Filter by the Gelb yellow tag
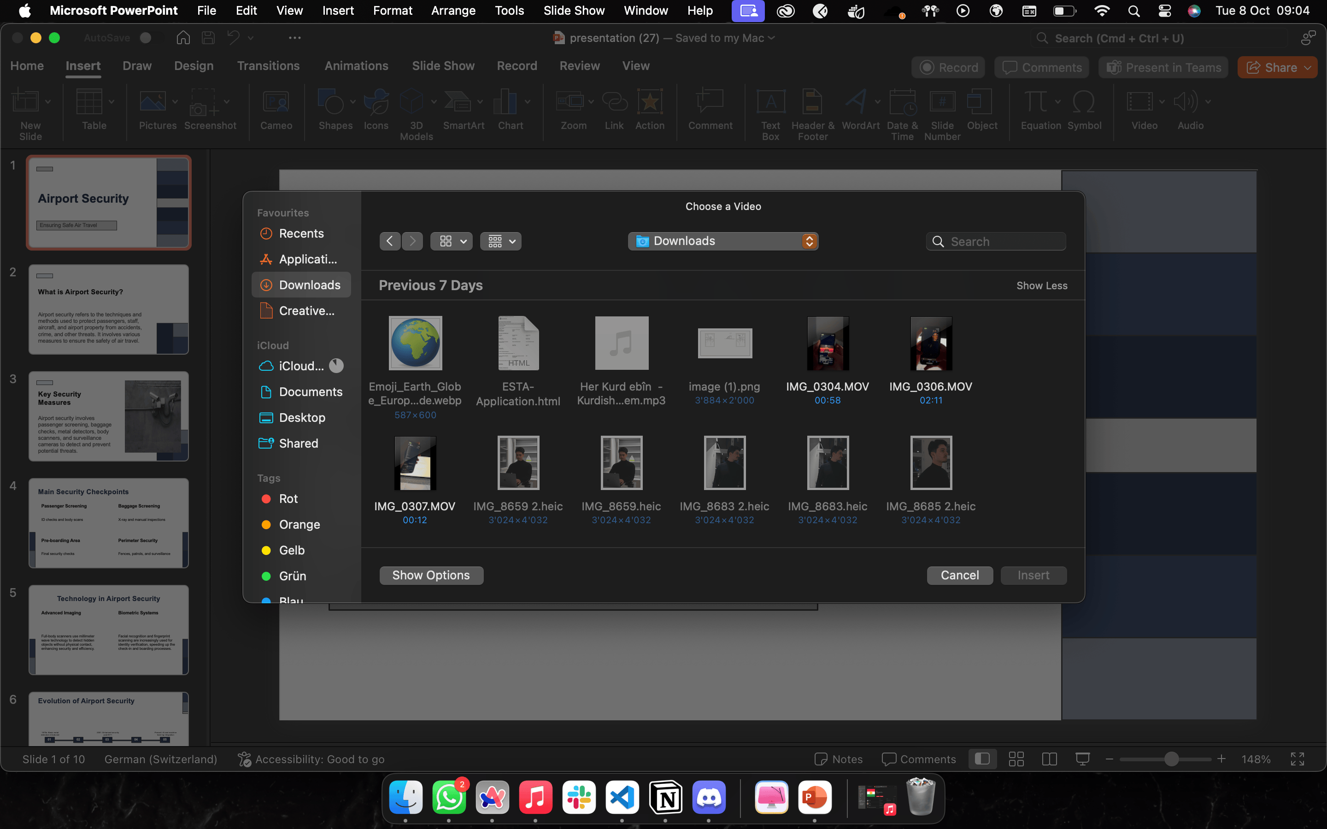 (x=300, y=550)
